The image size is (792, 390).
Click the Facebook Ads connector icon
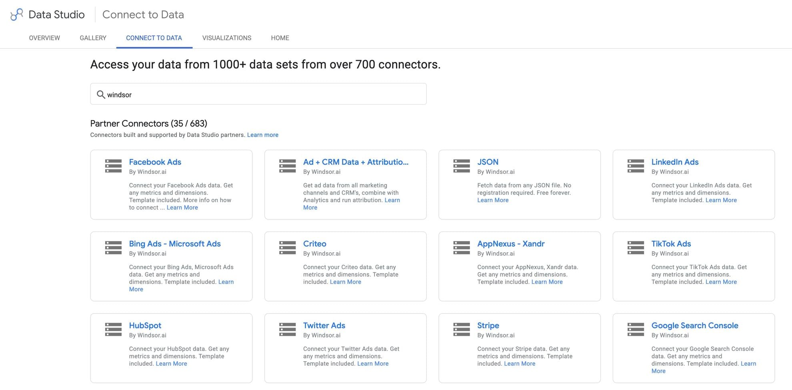point(113,165)
